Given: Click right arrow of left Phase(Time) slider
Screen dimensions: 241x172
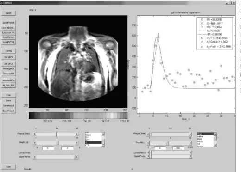Looking at the screenshot, I should tap(76, 134).
